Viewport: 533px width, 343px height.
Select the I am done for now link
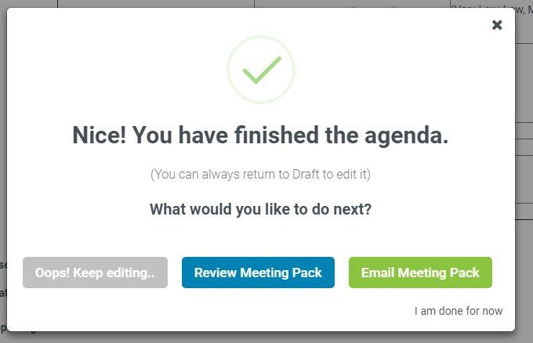459,311
